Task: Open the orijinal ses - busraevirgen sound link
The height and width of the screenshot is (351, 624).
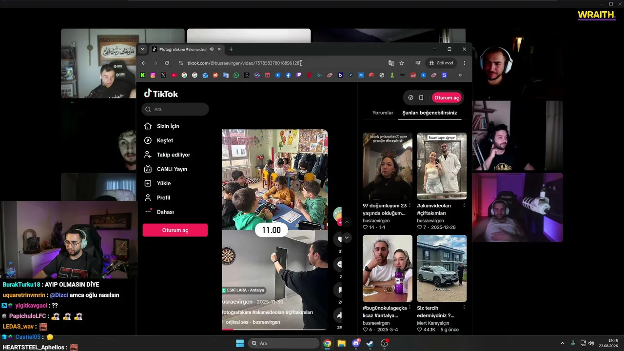Action: (x=252, y=322)
